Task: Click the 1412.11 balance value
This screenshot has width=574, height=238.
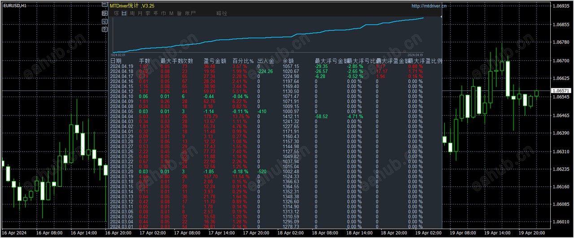Action: pos(291,116)
